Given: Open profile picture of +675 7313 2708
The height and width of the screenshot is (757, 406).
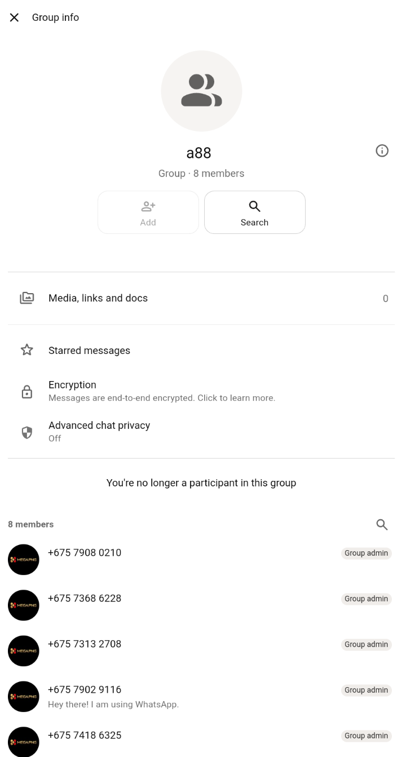Looking at the screenshot, I should coord(24,651).
